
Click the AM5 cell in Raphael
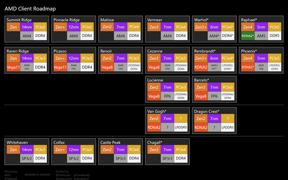pyautogui.click(x=261, y=36)
